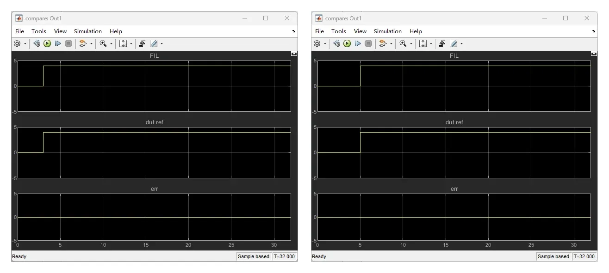Click step-back icon in right scope window
Screen dimensions: 609x273
(x=337, y=43)
